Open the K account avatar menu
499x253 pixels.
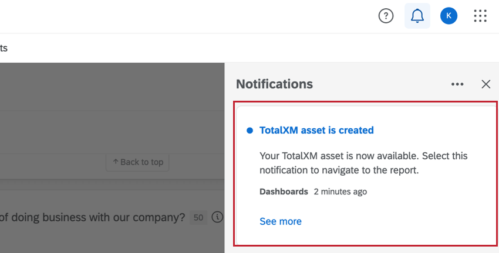coord(449,16)
